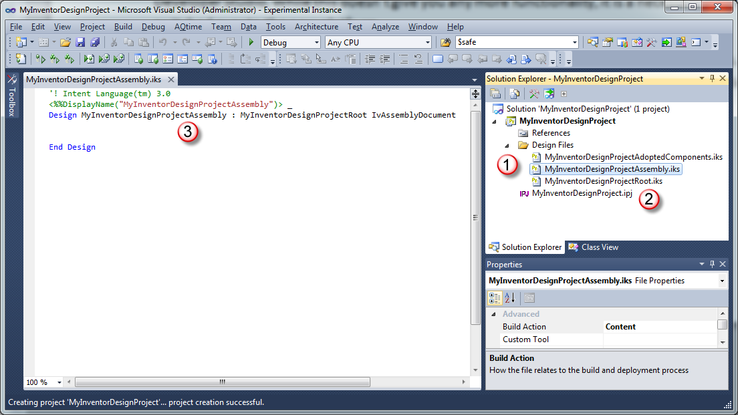Image resolution: width=738 pixels, height=415 pixels.
Task: Click the Property Pages icon in Properties
Action: [x=529, y=298]
